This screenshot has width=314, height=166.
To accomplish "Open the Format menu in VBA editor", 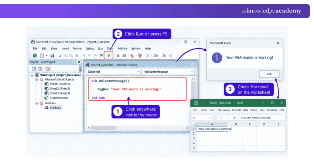I will coord(77,48).
